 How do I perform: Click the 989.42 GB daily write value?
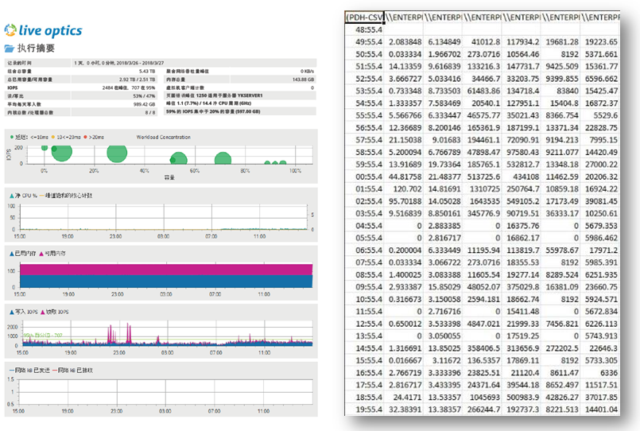point(145,104)
